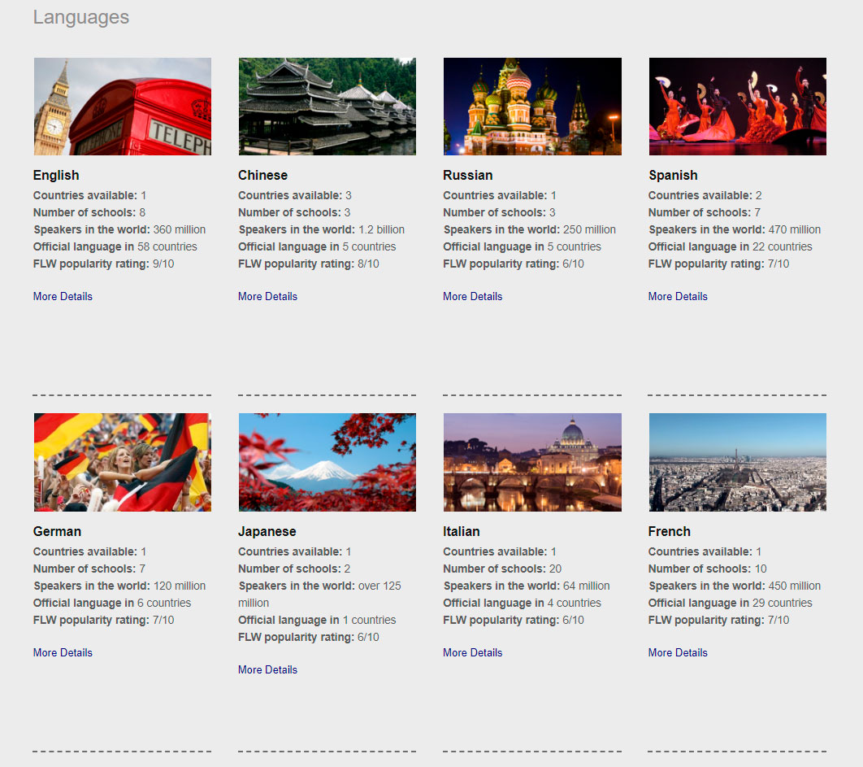This screenshot has height=767, width=863.
Task: Click Russian 'Speakers in the world: 250 million'
Action: 530,229
